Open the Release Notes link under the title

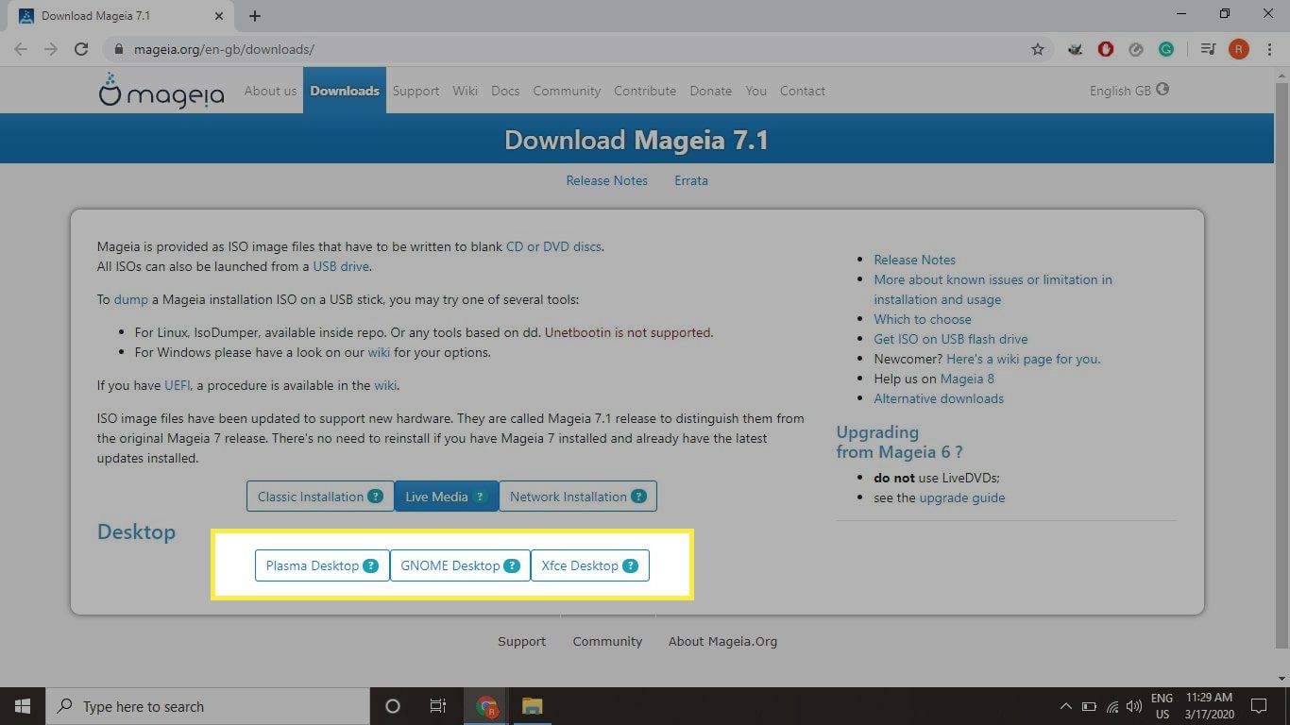(x=607, y=180)
